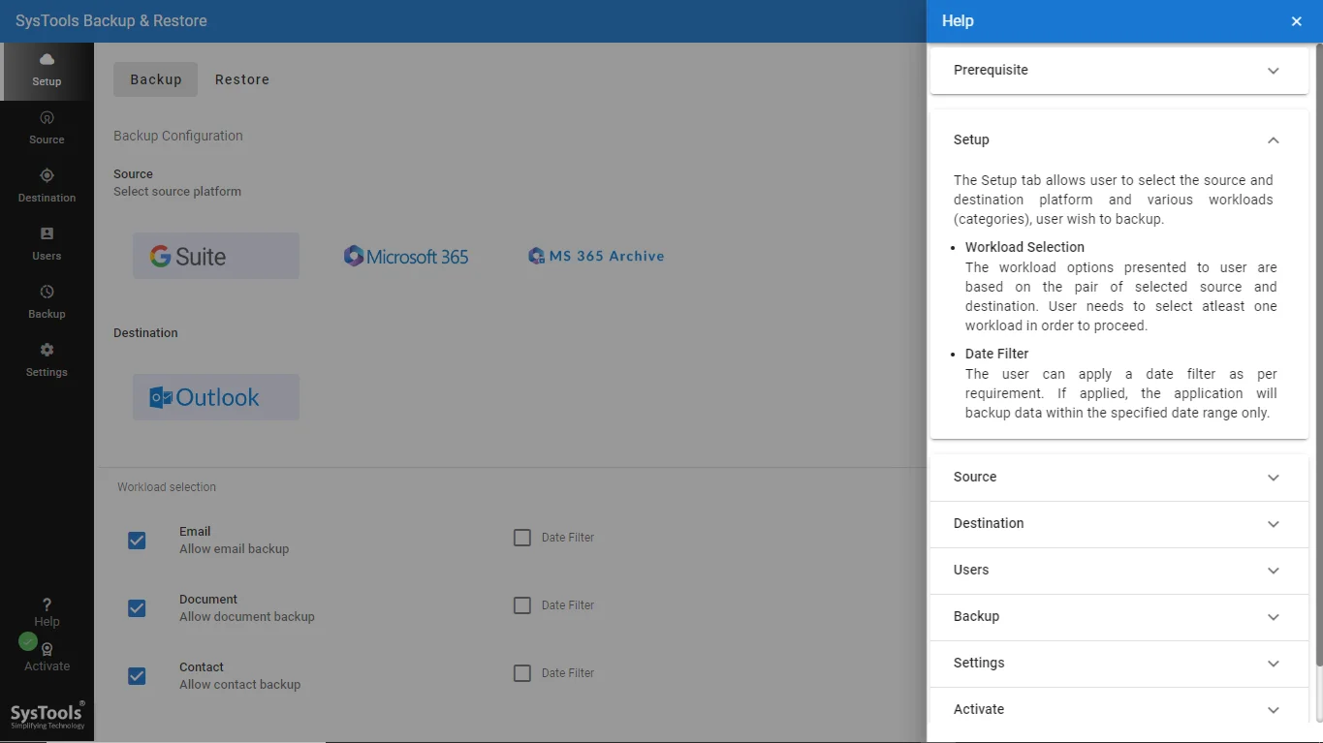Expand the Settings help section
The width and height of the screenshot is (1323, 743).
pyautogui.click(x=1119, y=663)
